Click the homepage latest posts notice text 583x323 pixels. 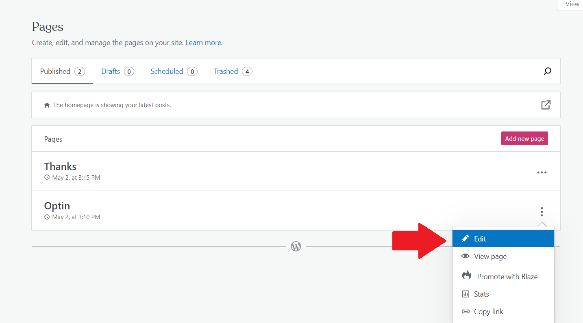tap(112, 105)
